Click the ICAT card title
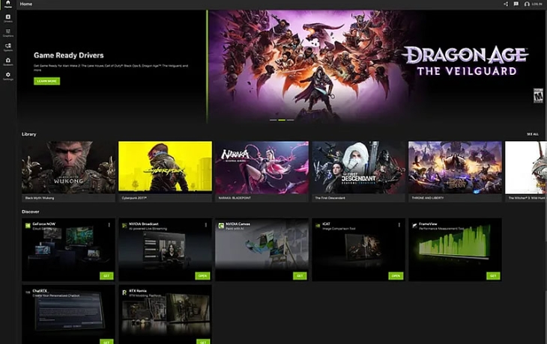The width and height of the screenshot is (547, 344). (x=326, y=224)
